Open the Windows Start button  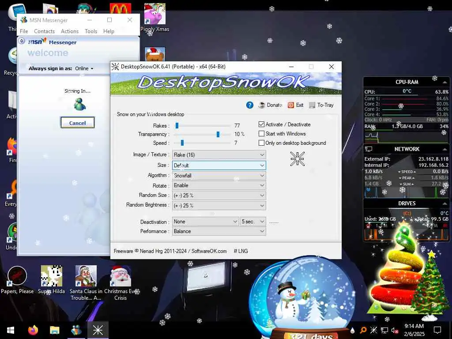[x=11, y=330]
